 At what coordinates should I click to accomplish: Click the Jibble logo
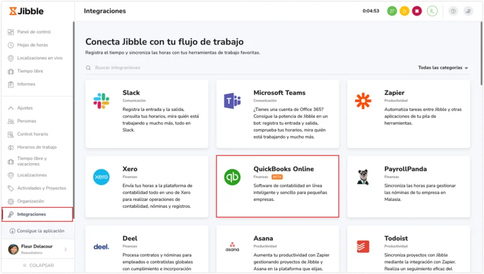point(26,11)
